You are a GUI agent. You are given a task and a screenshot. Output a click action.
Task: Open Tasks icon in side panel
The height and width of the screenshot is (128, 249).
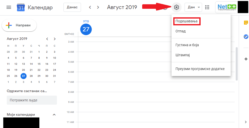click(246, 37)
